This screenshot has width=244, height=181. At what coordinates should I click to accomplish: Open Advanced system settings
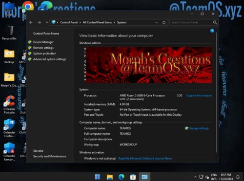pyautogui.click(x=49, y=59)
